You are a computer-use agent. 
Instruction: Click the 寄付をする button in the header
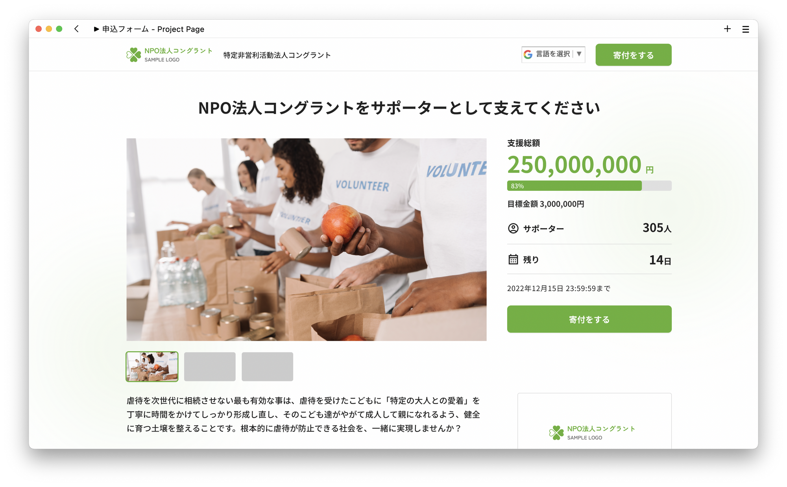633,55
